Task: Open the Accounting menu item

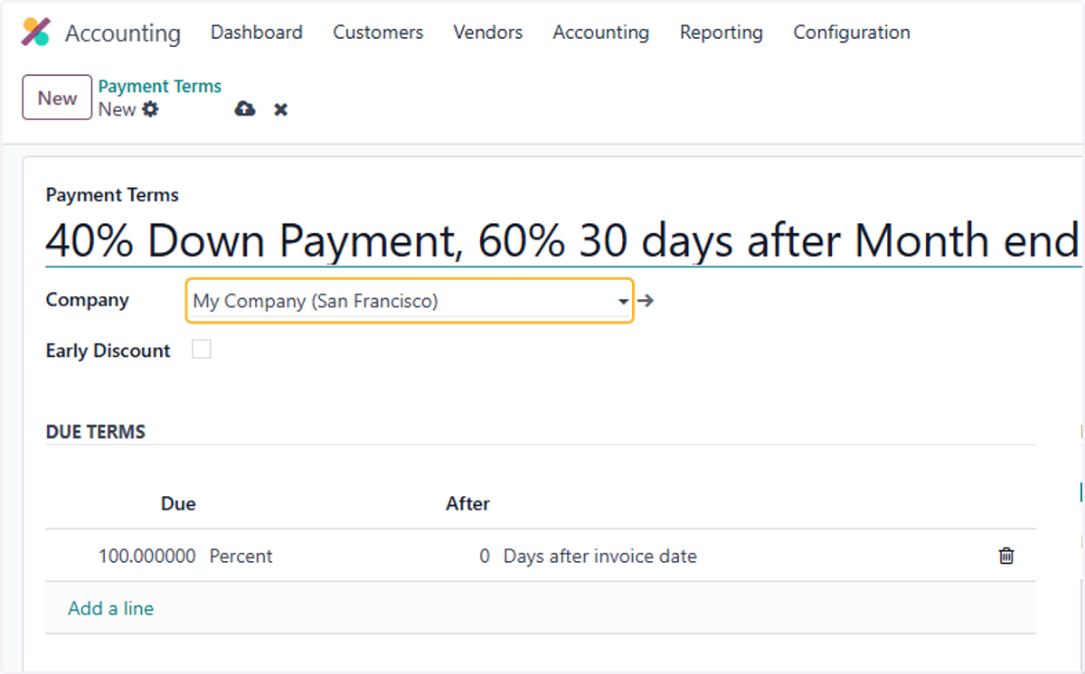Action: [601, 33]
